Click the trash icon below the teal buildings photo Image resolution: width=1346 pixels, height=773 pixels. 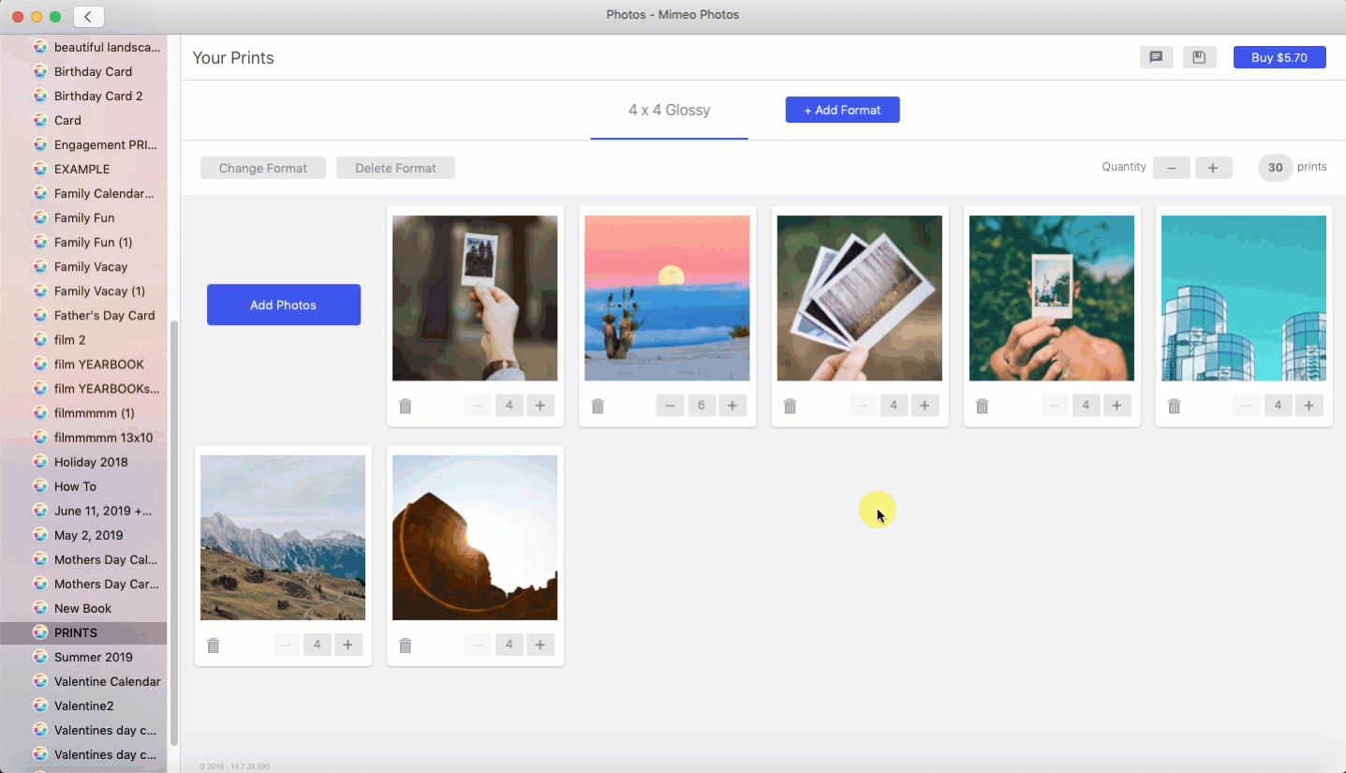pyautogui.click(x=1174, y=405)
